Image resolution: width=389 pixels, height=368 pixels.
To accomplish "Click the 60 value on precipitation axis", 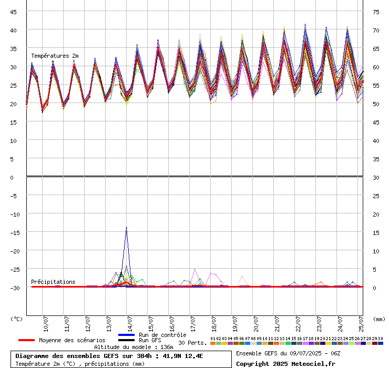I will tap(376, 67).
